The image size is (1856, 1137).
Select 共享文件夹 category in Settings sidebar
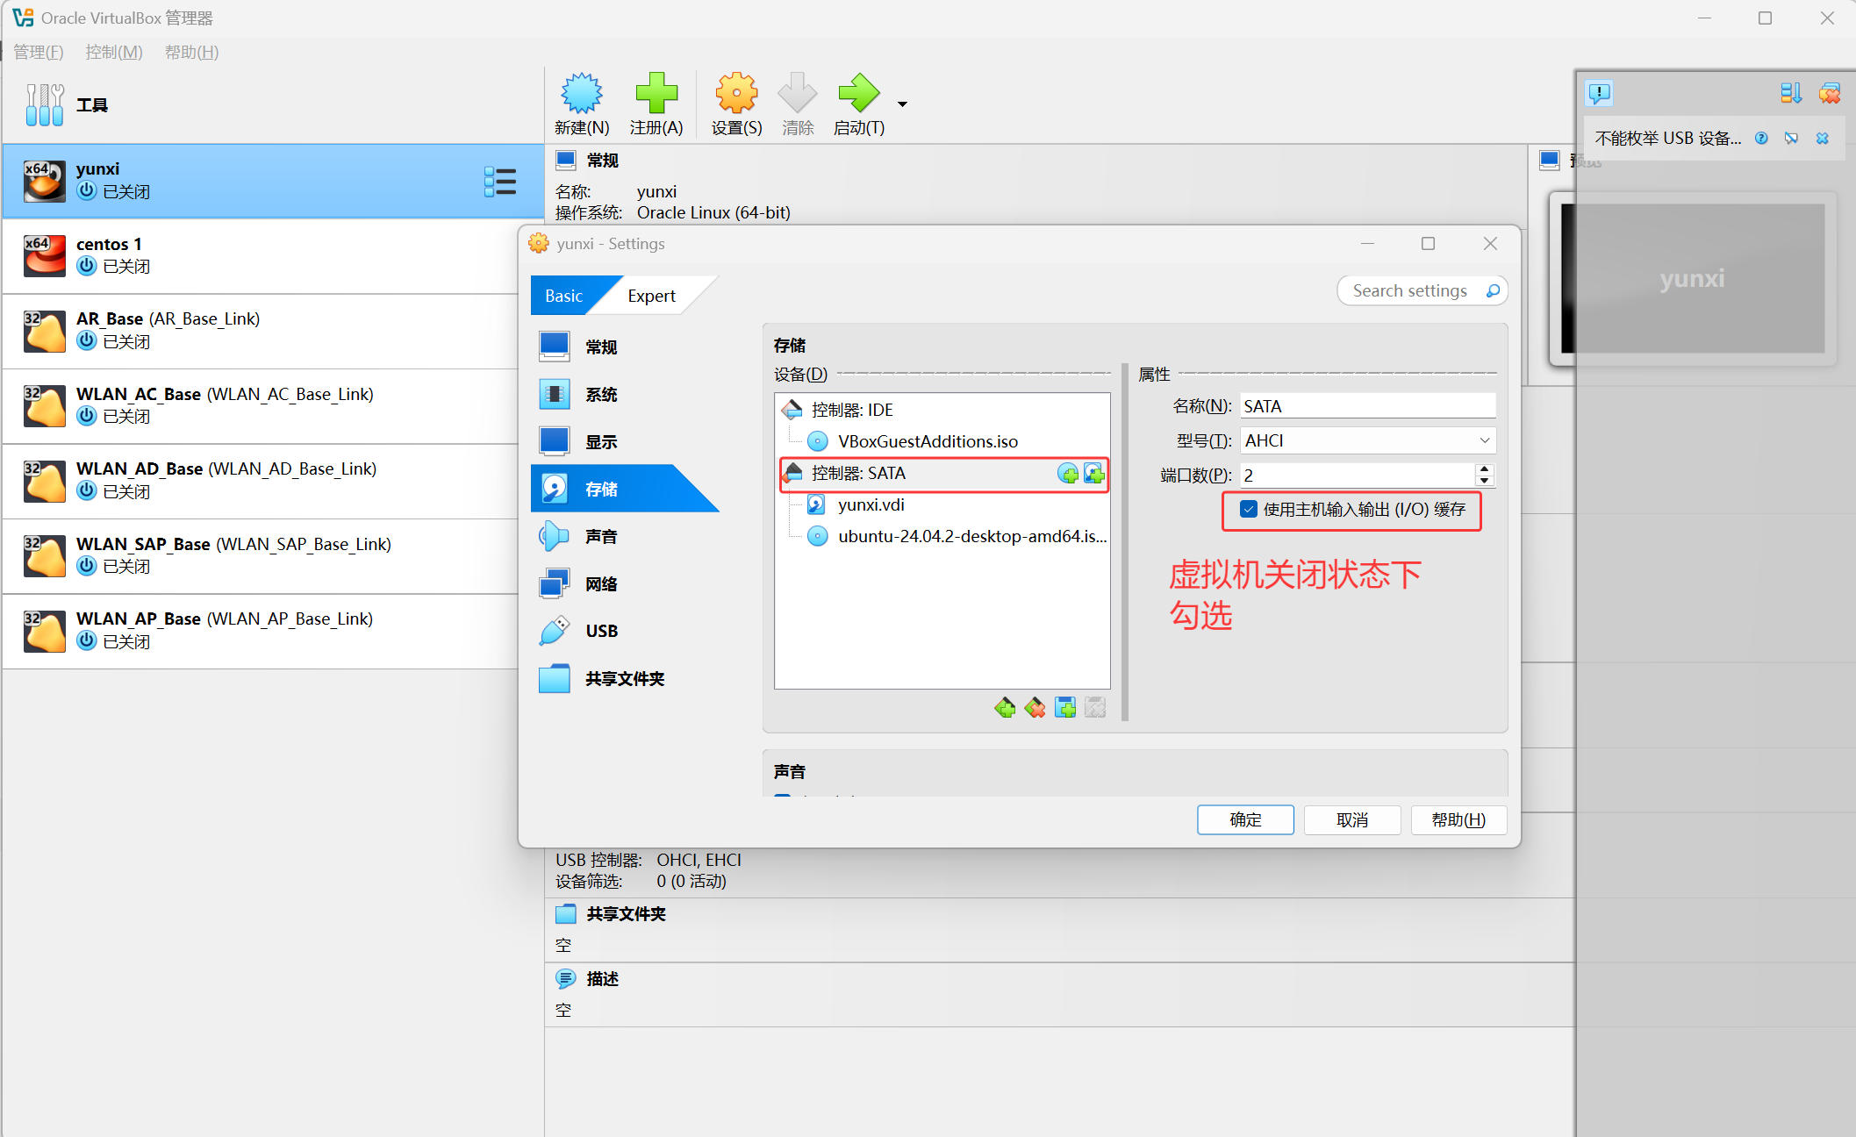coord(623,678)
